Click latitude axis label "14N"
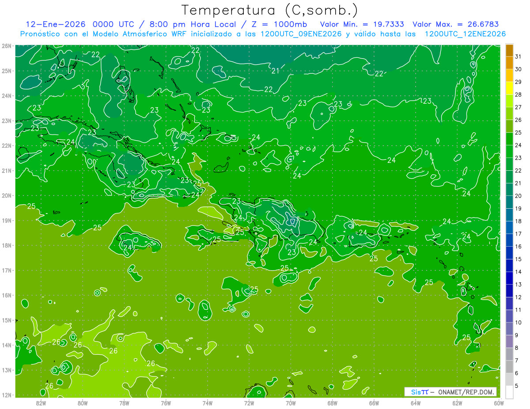This screenshot has height=409, width=530. coord(6,345)
